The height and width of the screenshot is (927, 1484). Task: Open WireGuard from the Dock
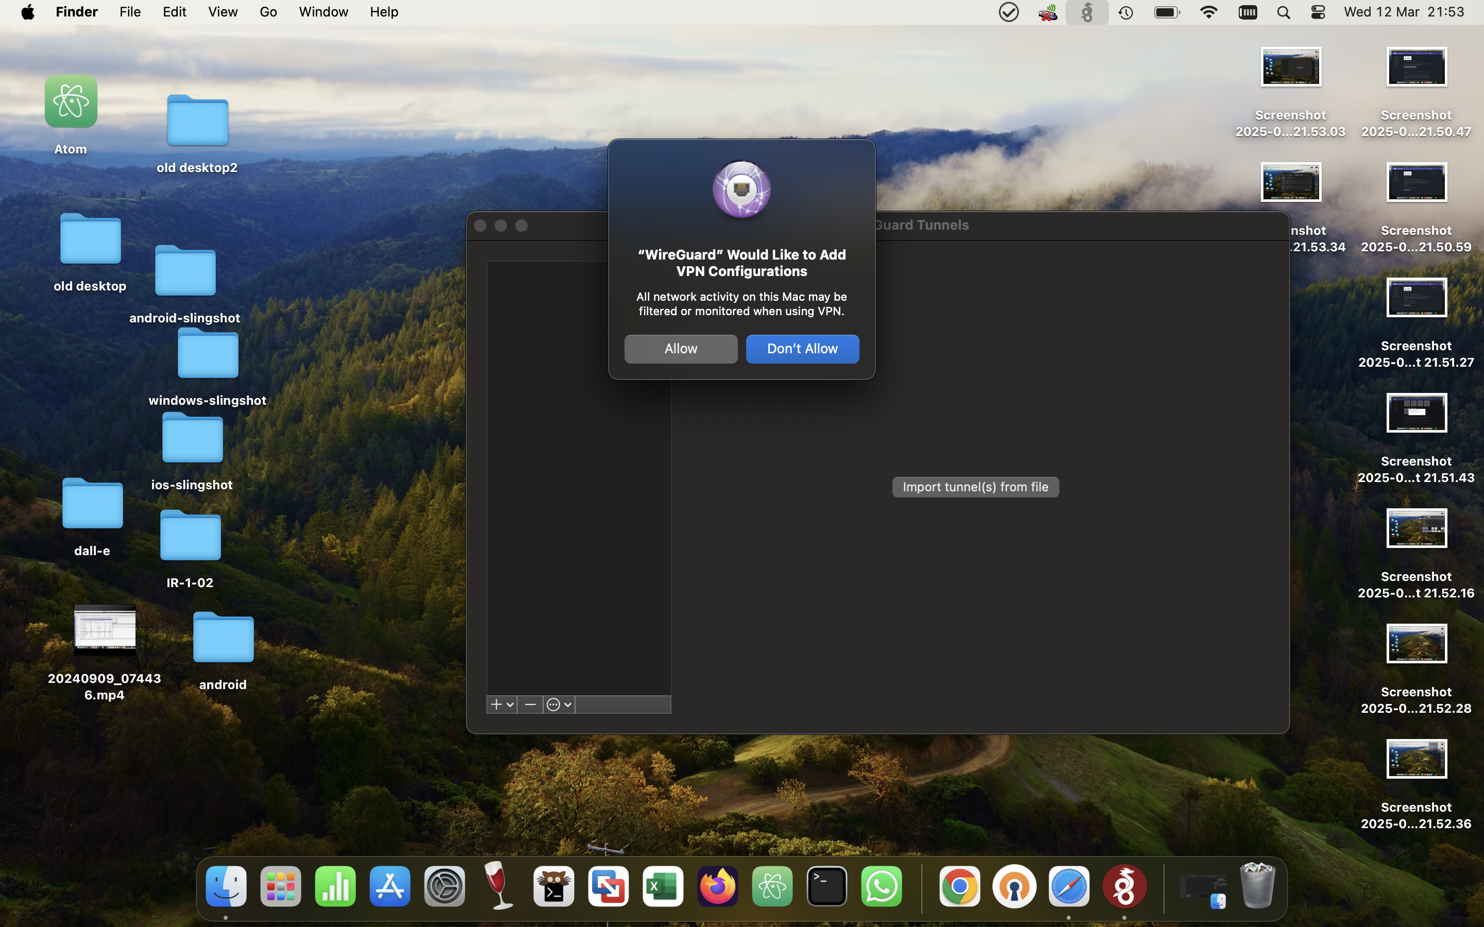tap(1124, 886)
